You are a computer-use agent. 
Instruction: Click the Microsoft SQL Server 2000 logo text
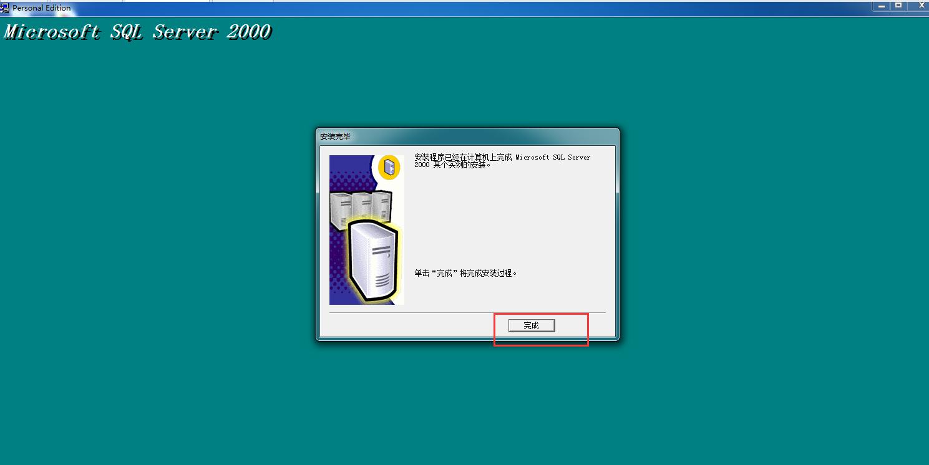pos(136,31)
